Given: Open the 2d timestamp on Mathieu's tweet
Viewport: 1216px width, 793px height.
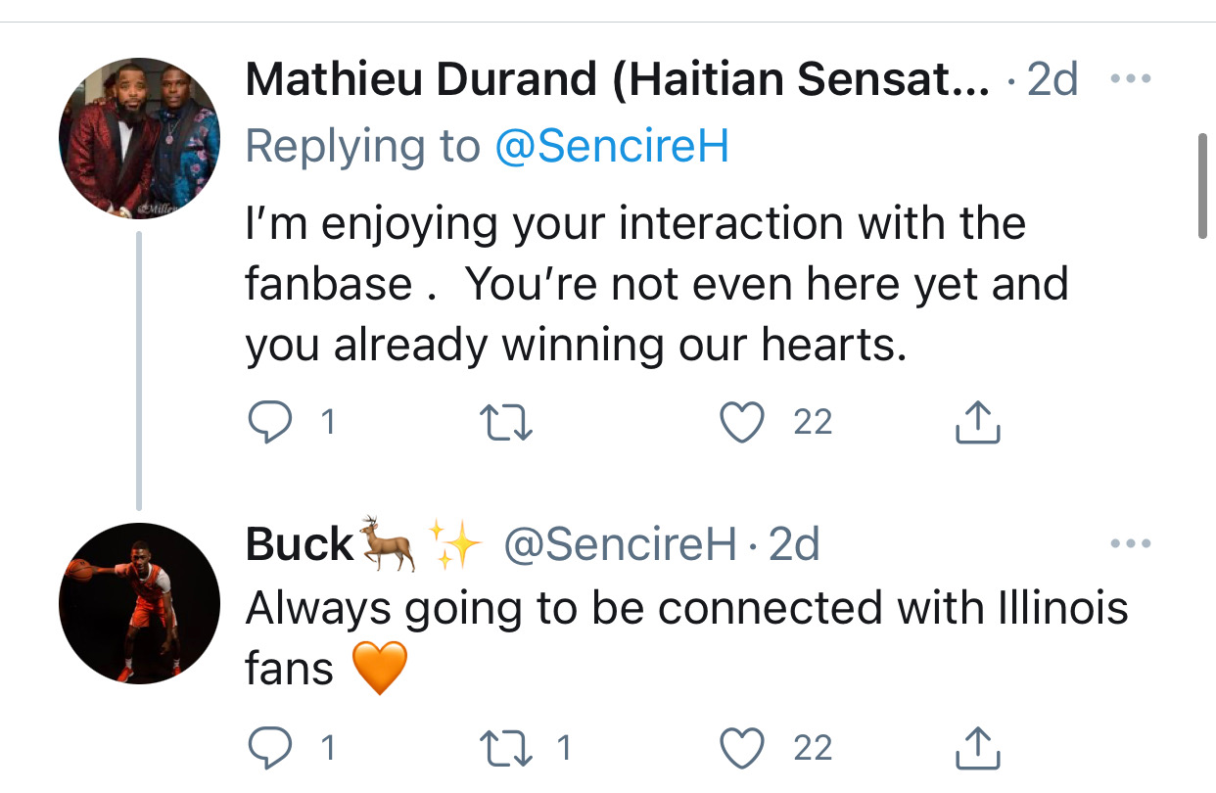Looking at the screenshot, I should click(1052, 79).
